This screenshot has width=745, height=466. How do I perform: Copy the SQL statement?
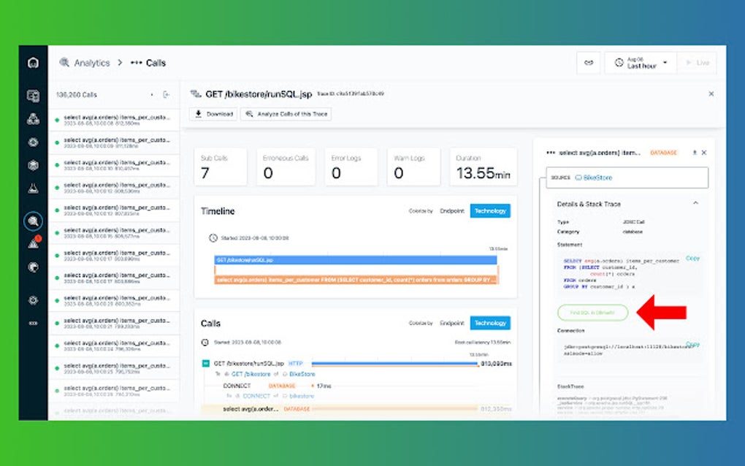[x=692, y=259]
